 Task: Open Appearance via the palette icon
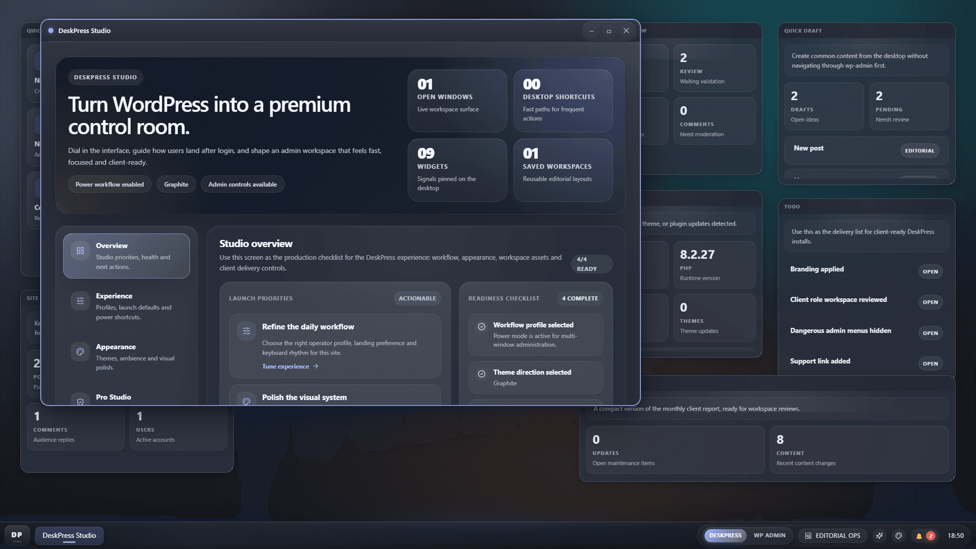[x=80, y=351]
